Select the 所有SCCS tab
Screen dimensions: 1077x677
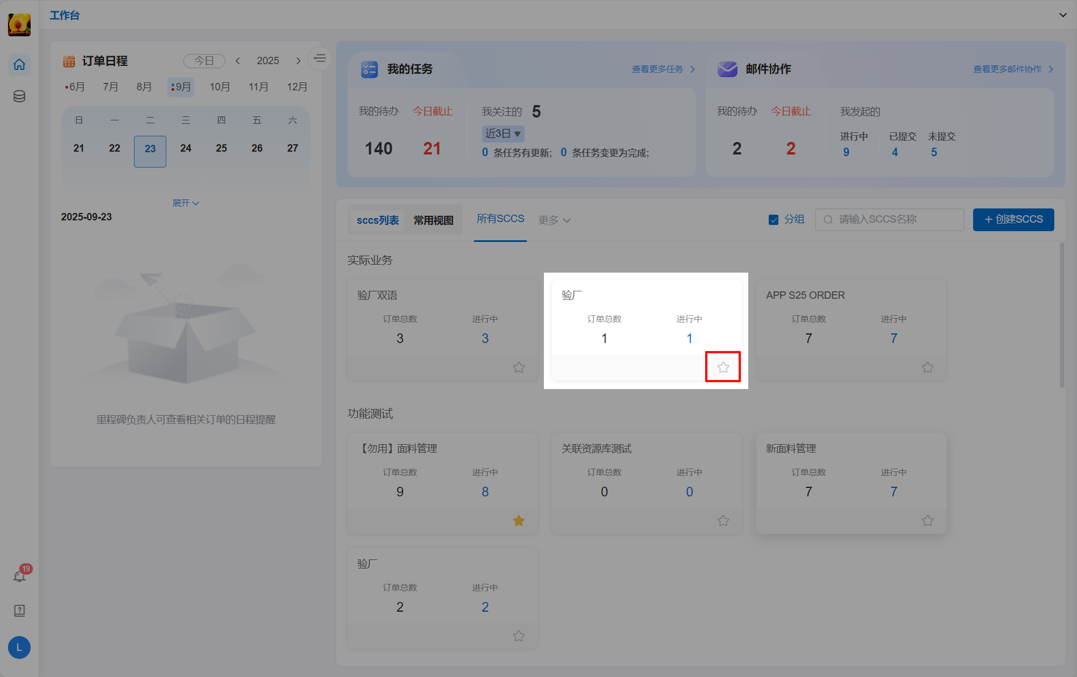(500, 219)
